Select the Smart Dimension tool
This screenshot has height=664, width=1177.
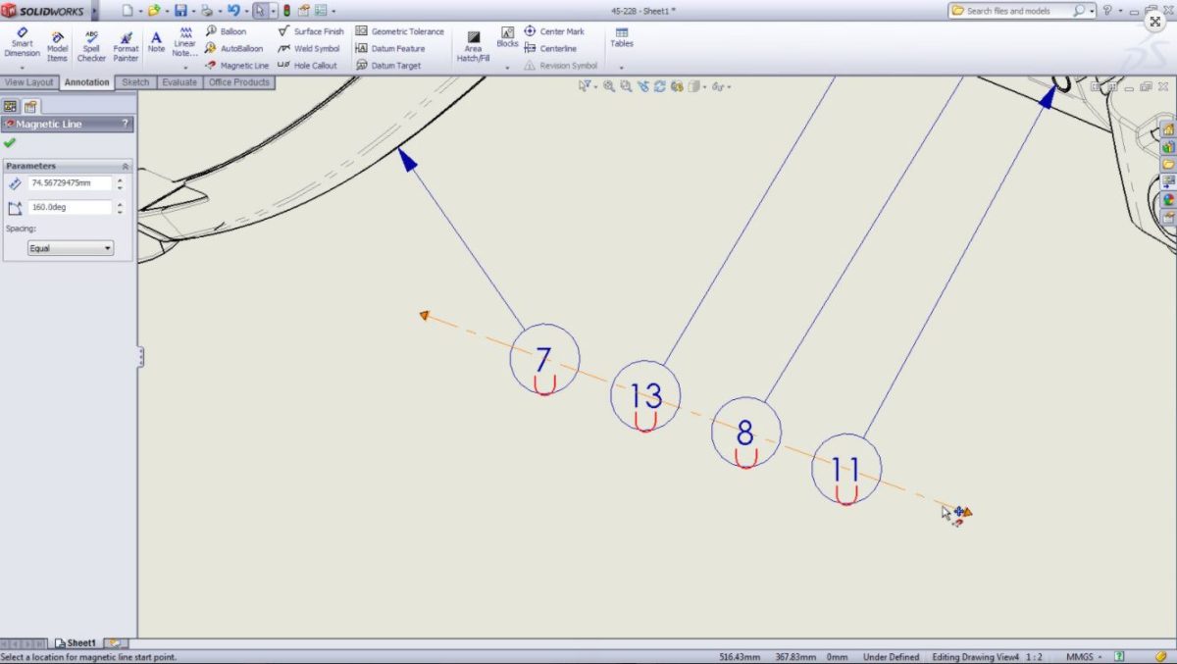(21, 43)
